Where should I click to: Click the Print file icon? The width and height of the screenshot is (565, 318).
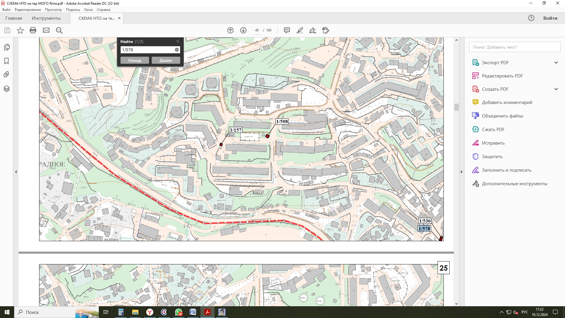click(x=33, y=30)
